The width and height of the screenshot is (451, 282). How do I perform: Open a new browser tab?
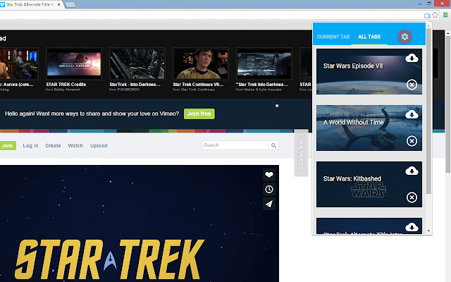[70, 5]
